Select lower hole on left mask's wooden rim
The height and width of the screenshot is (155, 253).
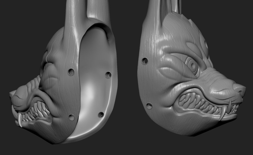[x=72, y=118]
